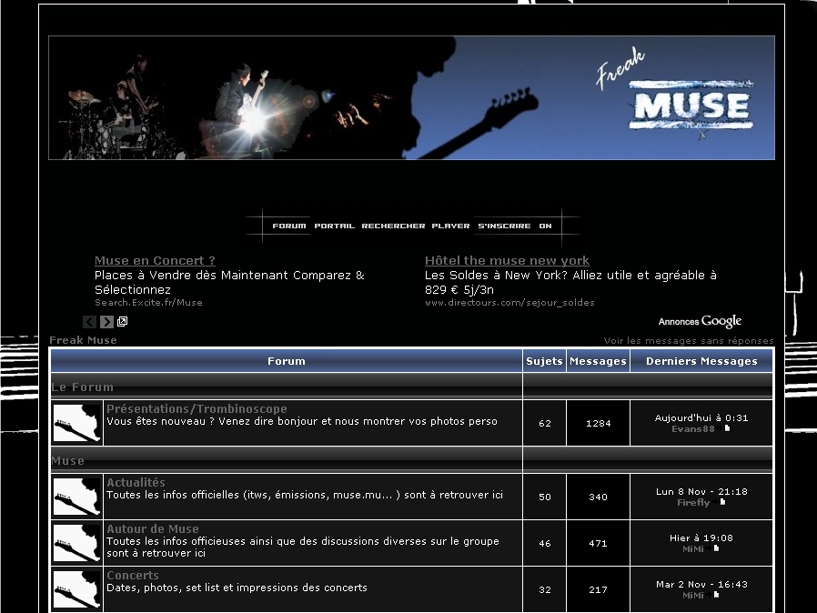Click the message count 1284
817x613 pixels.
coord(598,424)
